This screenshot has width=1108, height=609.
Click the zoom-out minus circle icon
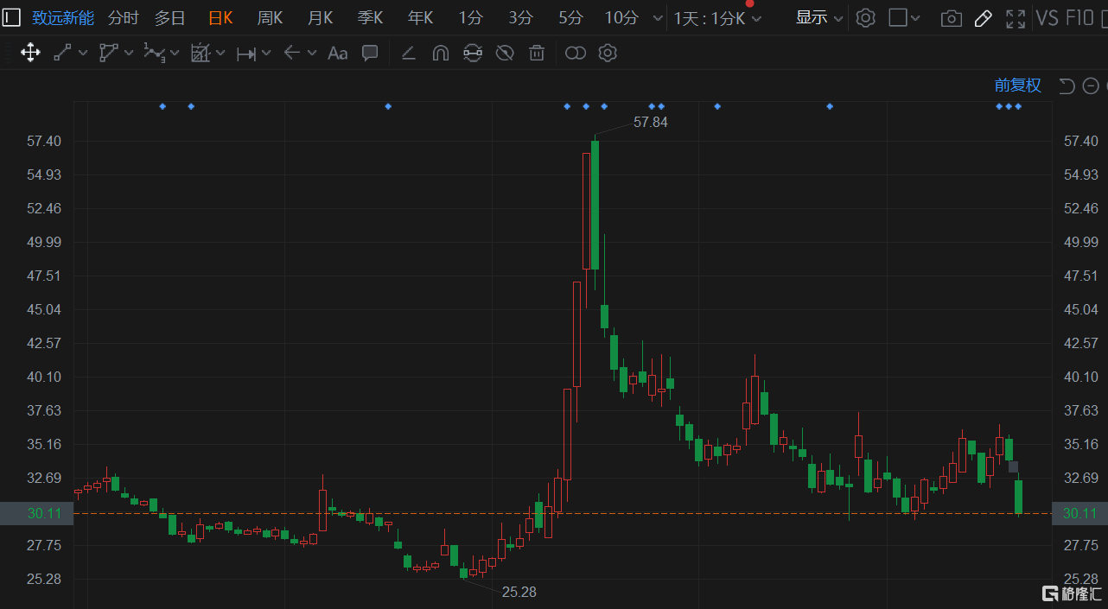(x=1091, y=86)
